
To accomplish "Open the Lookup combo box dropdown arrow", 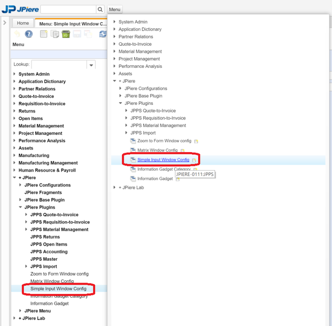I will tap(91, 65).
